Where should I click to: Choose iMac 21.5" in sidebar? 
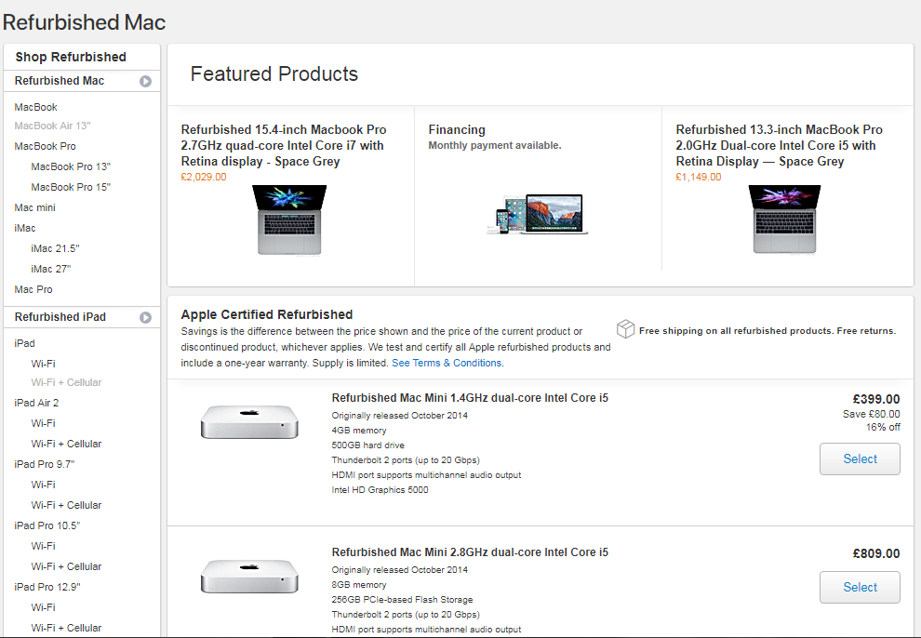(x=55, y=249)
